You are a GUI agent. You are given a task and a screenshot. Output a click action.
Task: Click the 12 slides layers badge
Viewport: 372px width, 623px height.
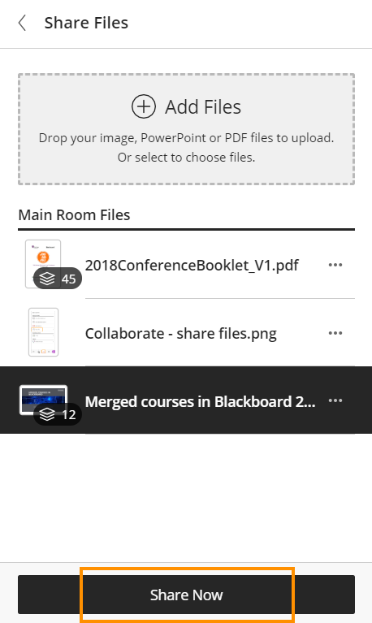58,414
